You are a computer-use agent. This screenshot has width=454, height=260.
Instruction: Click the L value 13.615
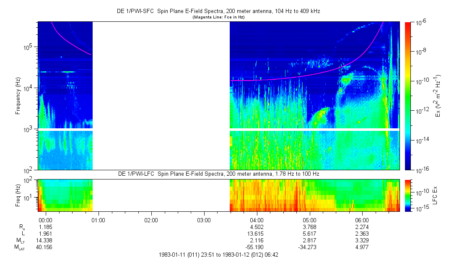(x=257, y=234)
